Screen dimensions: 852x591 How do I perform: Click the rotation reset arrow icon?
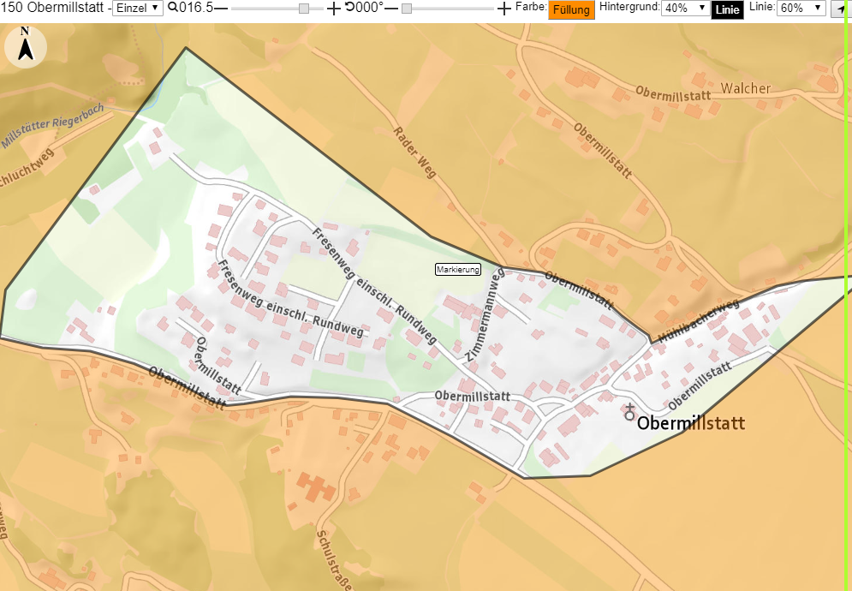[x=349, y=7]
